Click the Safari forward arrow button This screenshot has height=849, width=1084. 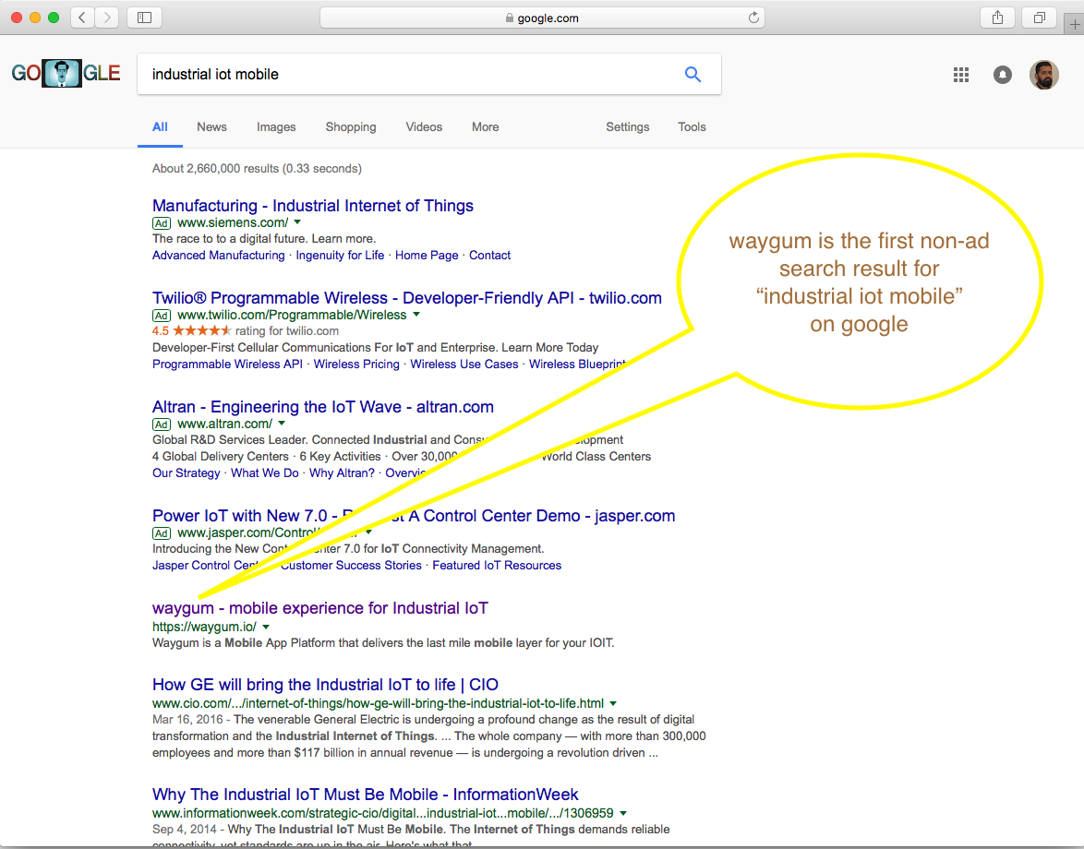[x=106, y=18]
